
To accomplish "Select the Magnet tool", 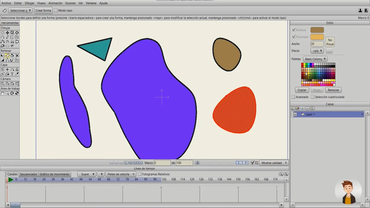I will [12, 42].
